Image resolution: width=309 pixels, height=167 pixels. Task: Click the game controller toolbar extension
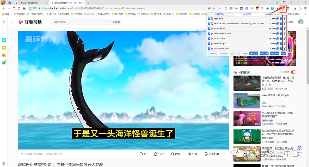click(236, 8)
